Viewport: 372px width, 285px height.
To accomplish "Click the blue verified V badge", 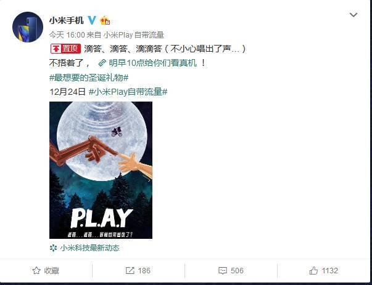I will 92,20.
